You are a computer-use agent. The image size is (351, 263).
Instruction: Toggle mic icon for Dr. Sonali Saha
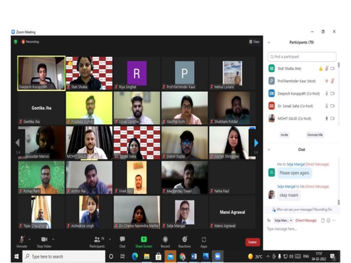pos(326,106)
